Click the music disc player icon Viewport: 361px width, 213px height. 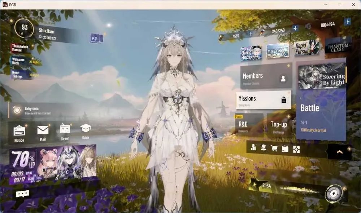click(x=334, y=194)
